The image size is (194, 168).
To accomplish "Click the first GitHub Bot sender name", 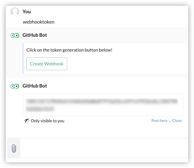I will tap(35, 35).
